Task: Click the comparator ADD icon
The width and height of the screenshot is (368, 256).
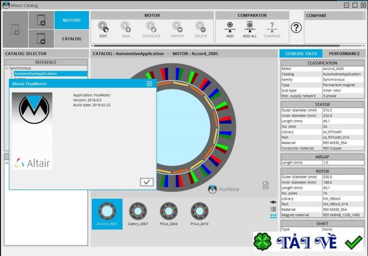Action: click(x=230, y=27)
